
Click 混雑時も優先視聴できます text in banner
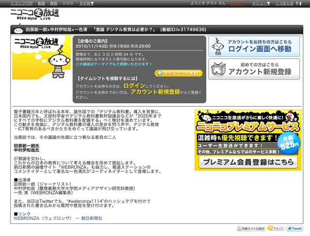[x=237, y=138]
